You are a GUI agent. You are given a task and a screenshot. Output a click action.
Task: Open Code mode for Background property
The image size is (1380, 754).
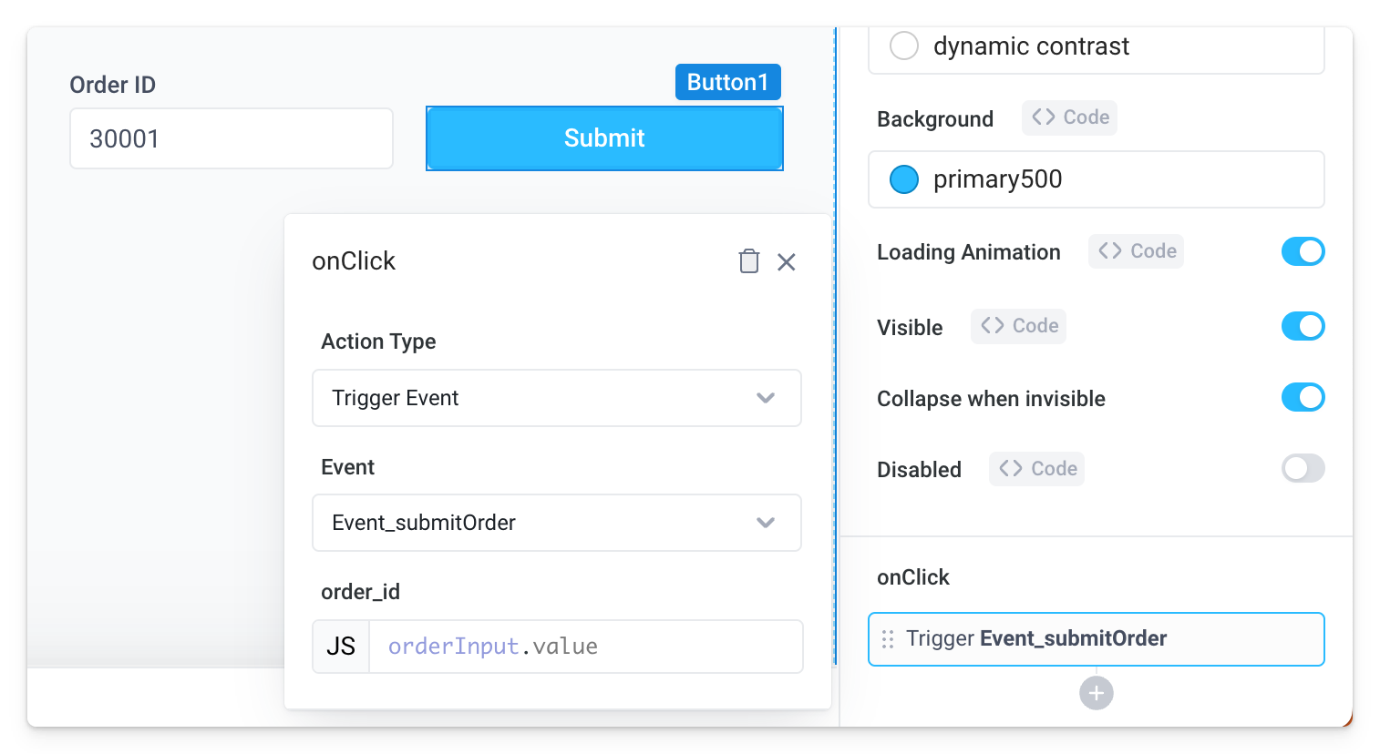pos(1070,117)
